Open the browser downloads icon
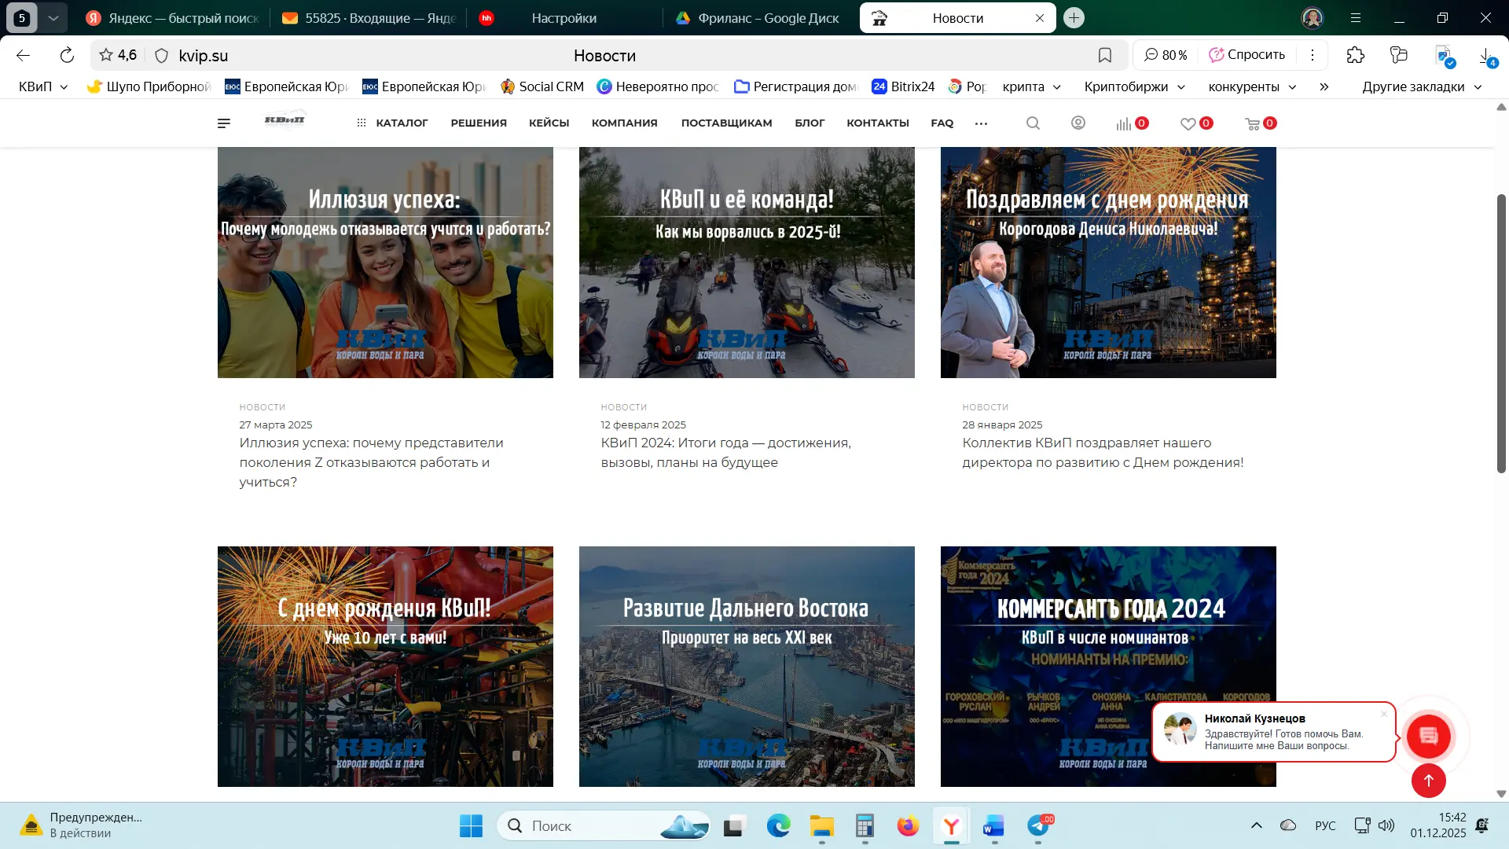This screenshot has height=849, width=1509. pos(1487,57)
